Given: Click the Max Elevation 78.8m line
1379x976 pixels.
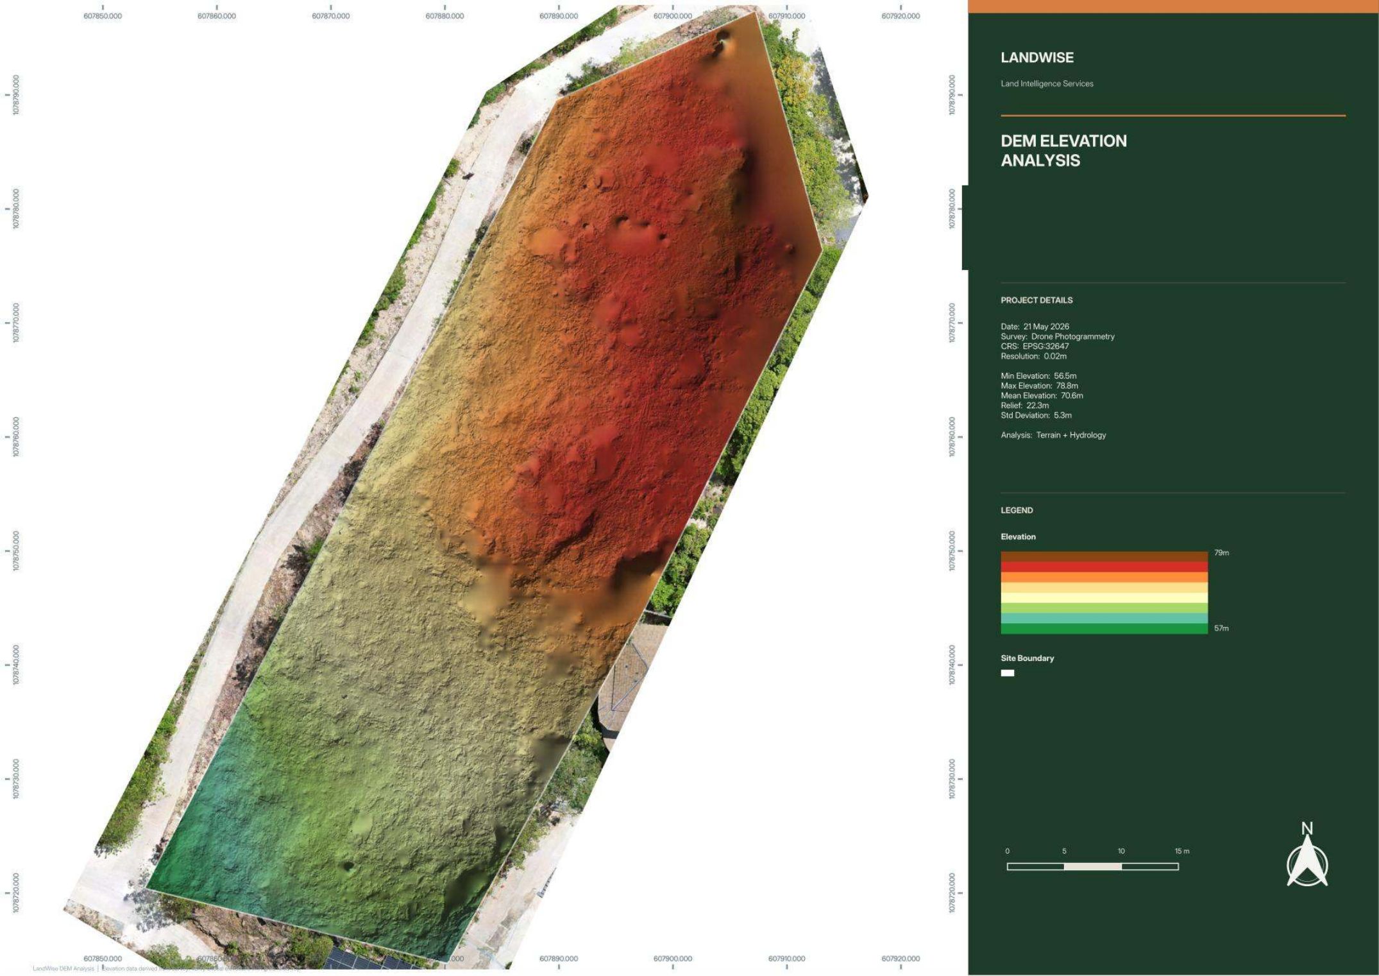Looking at the screenshot, I should coord(1039,386).
